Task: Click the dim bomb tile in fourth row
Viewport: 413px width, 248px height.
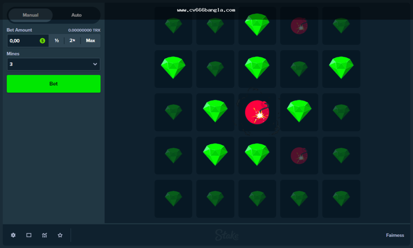Action: point(299,155)
